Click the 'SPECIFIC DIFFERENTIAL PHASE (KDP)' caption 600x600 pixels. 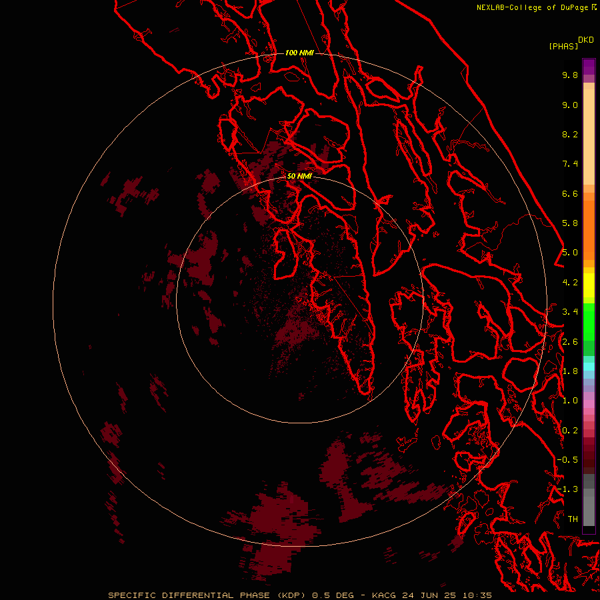(x=207, y=595)
